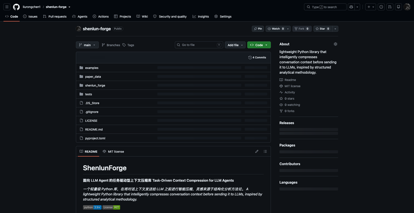Click the About settings gear icon
The image size is (414, 213).
point(335,44)
